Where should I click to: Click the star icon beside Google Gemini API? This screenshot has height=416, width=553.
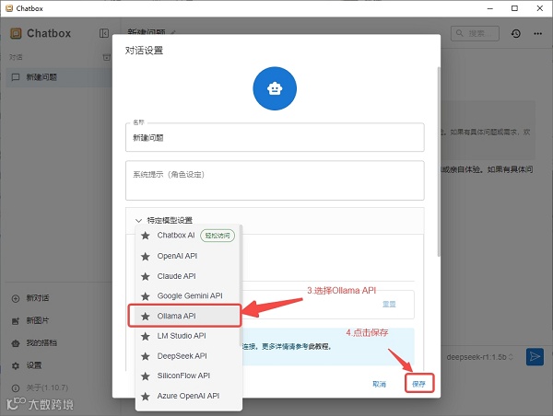146,295
